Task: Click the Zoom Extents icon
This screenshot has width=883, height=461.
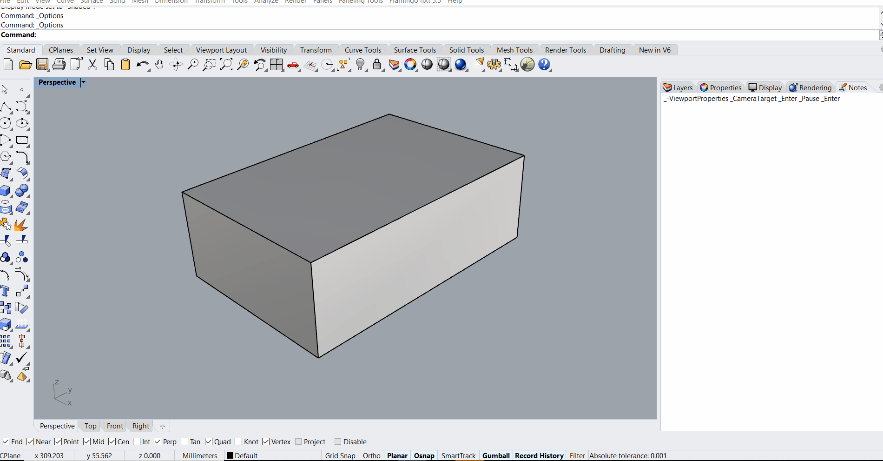Action: pyautogui.click(x=226, y=65)
